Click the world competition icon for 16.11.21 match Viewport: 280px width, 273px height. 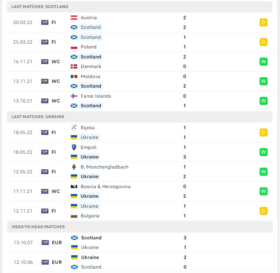[45, 62]
